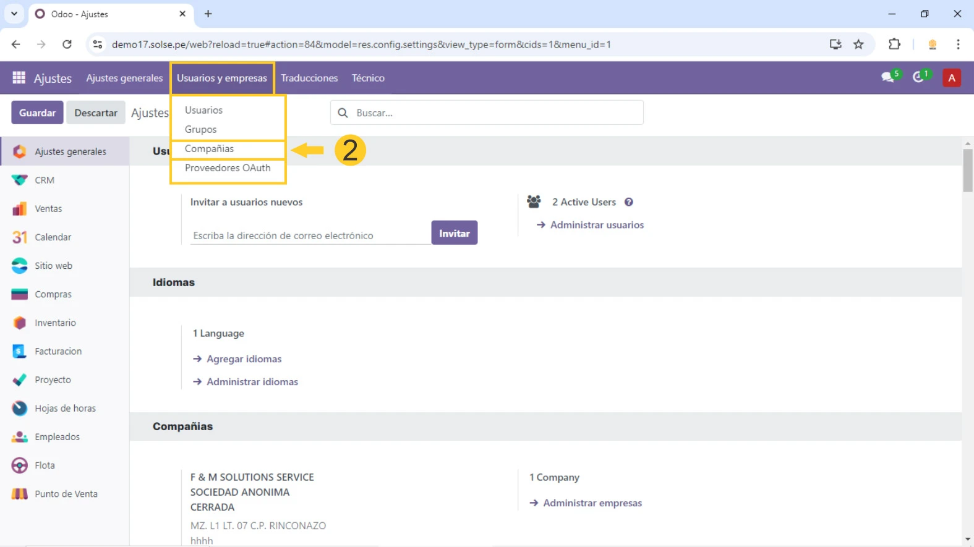Follow the Administrar usuarios link

(597, 225)
